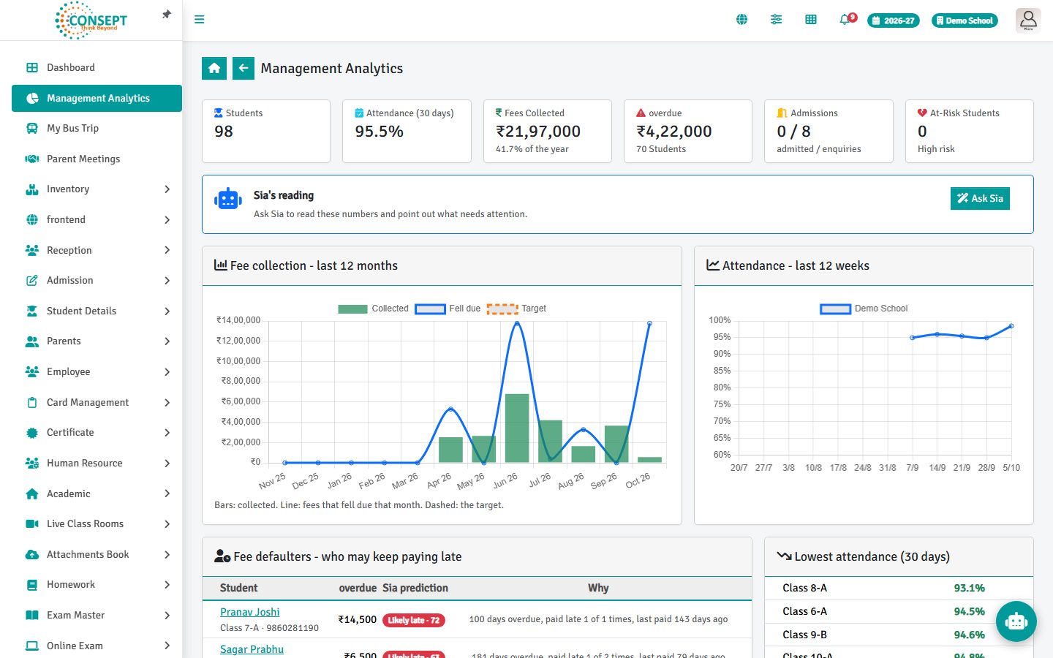
Task: Toggle the Target legend series
Action: click(x=516, y=309)
